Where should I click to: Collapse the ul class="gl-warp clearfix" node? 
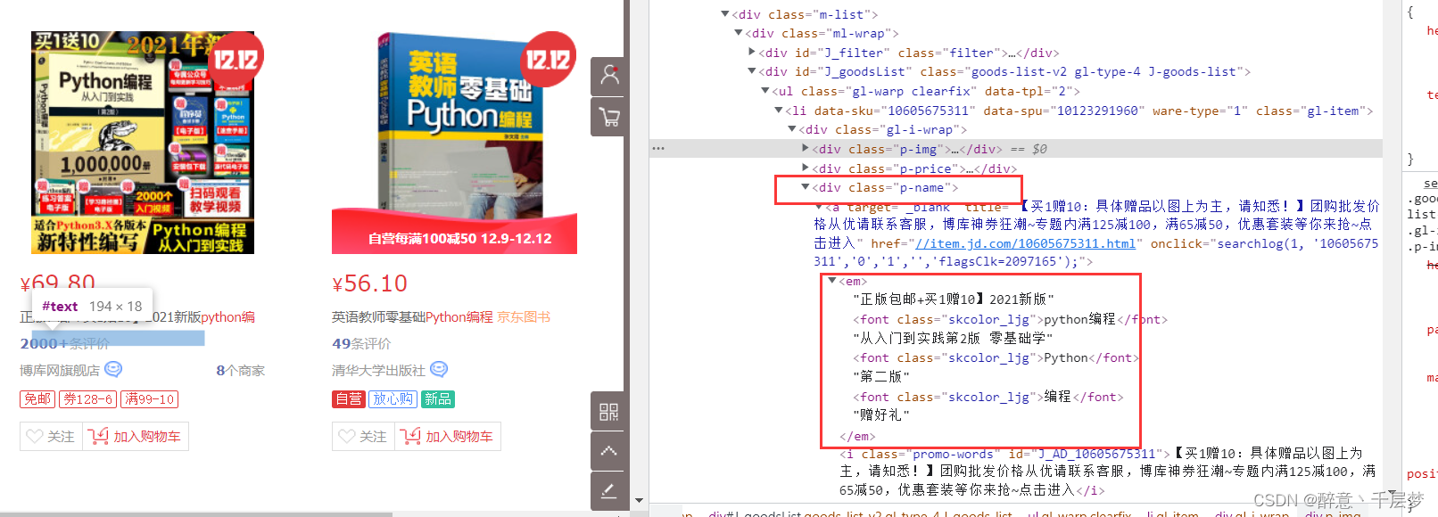pyautogui.click(x=765, y=91)
